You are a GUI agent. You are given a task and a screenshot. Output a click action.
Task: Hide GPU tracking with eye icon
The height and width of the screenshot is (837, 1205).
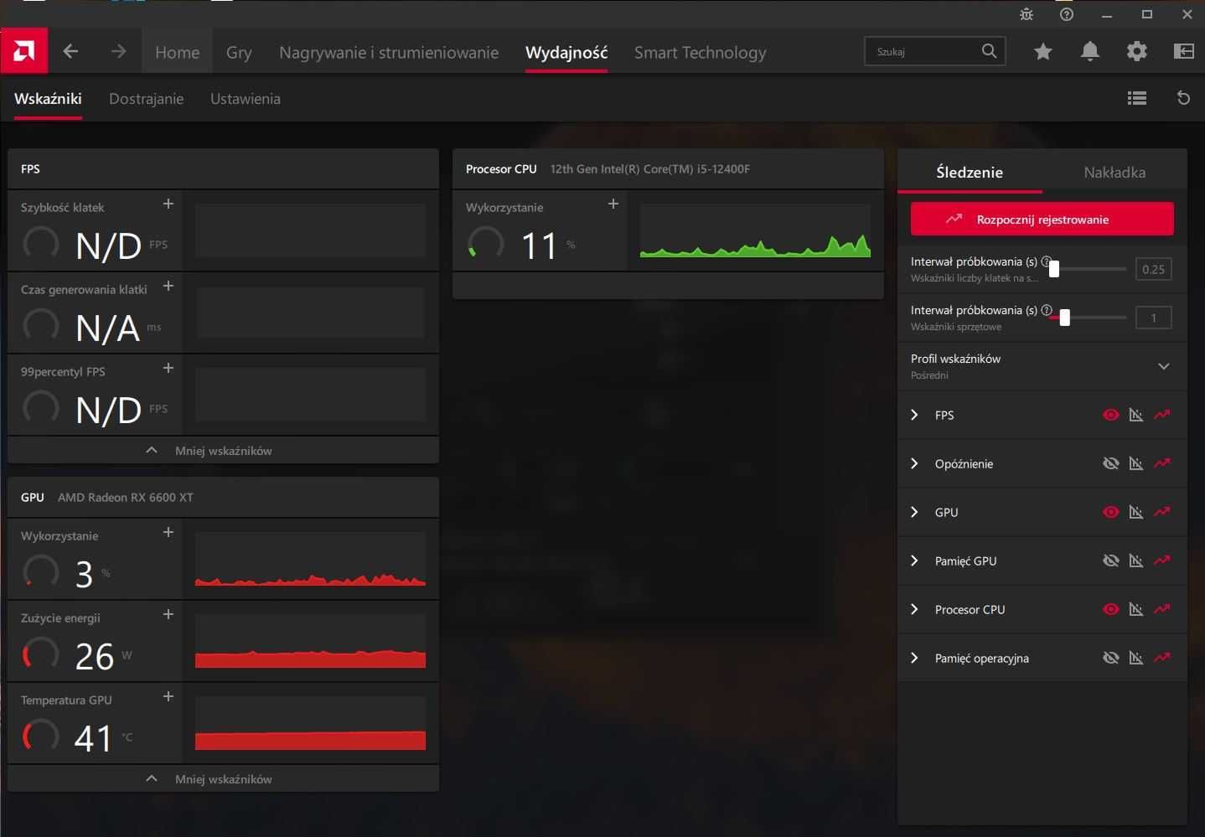1111,512
